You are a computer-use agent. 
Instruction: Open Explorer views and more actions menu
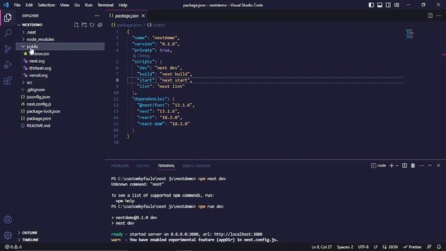click(x=97, y=15)
